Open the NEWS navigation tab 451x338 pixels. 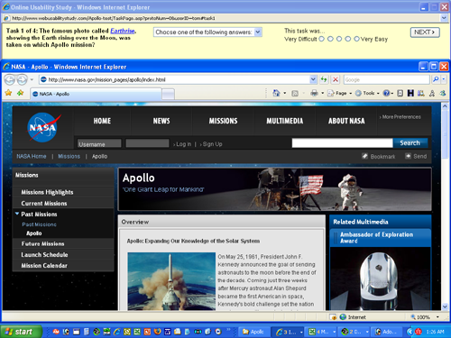[161, 121]
